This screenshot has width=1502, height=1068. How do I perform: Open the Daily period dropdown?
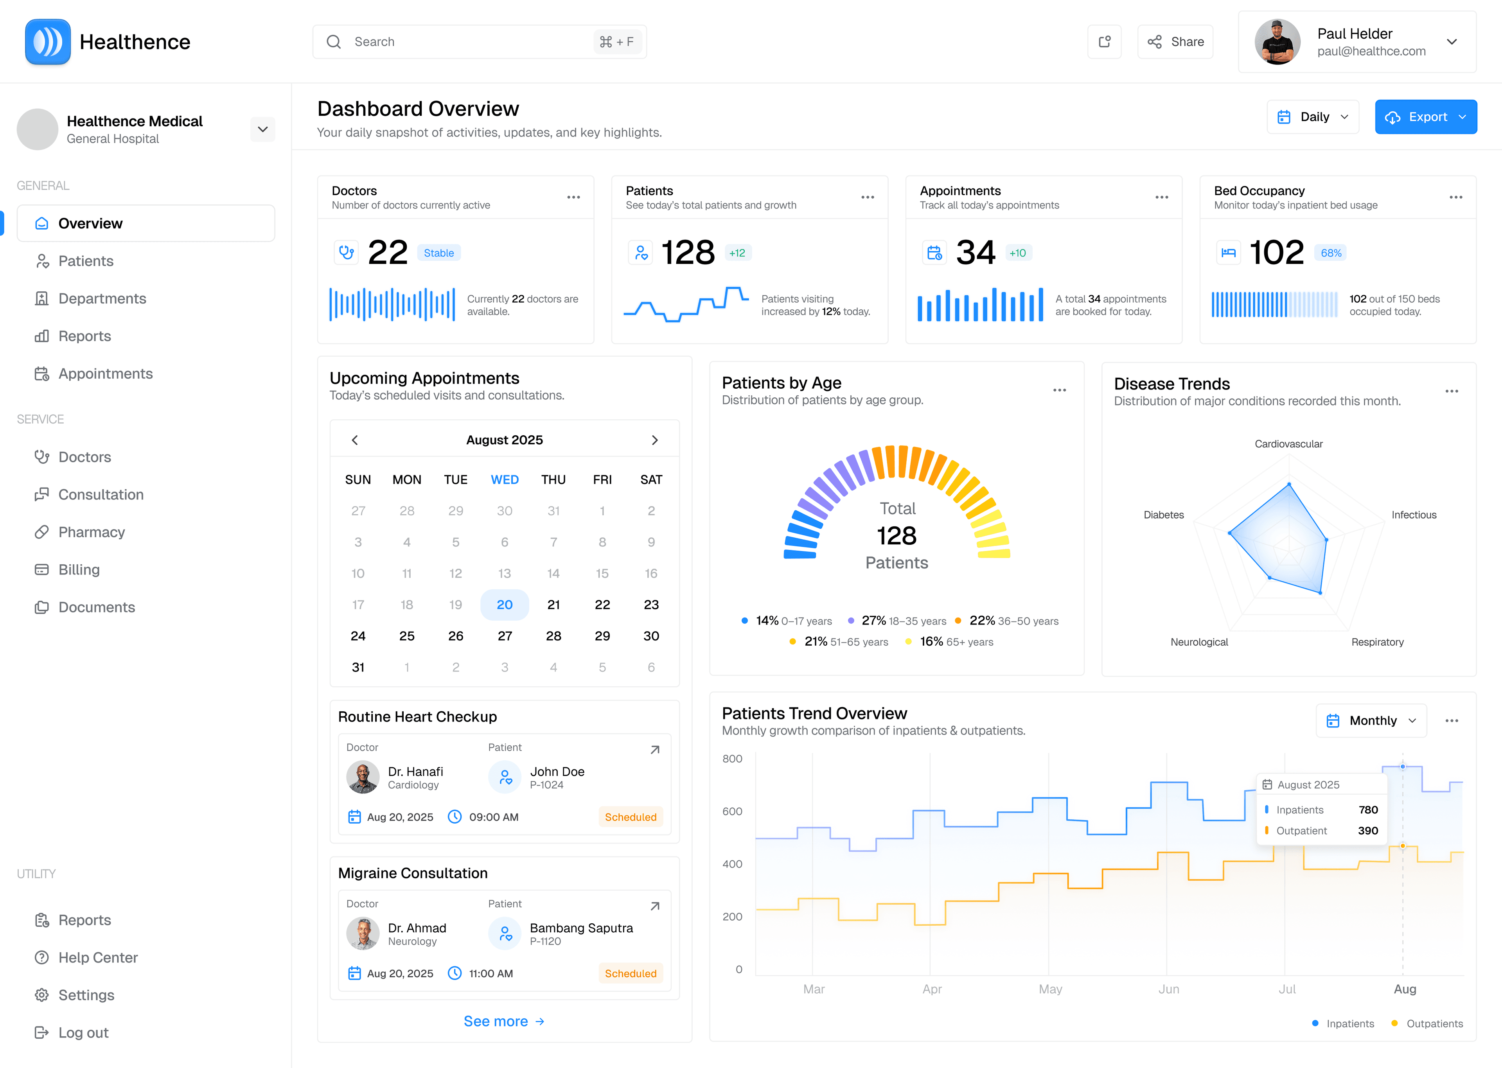tap(1313, 117)
